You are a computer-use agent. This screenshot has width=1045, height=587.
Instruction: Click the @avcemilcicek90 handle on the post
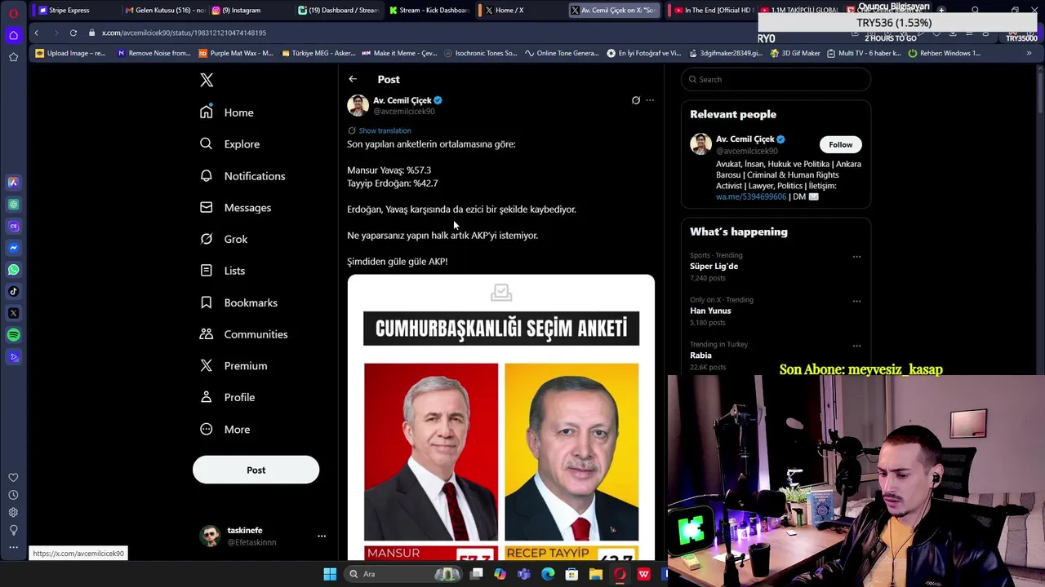[x=404, y=112]
